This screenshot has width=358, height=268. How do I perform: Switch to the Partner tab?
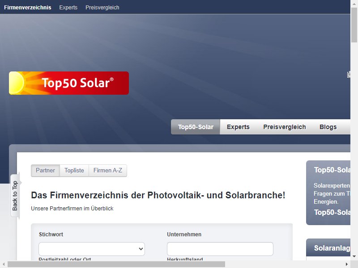pos(46,171)
